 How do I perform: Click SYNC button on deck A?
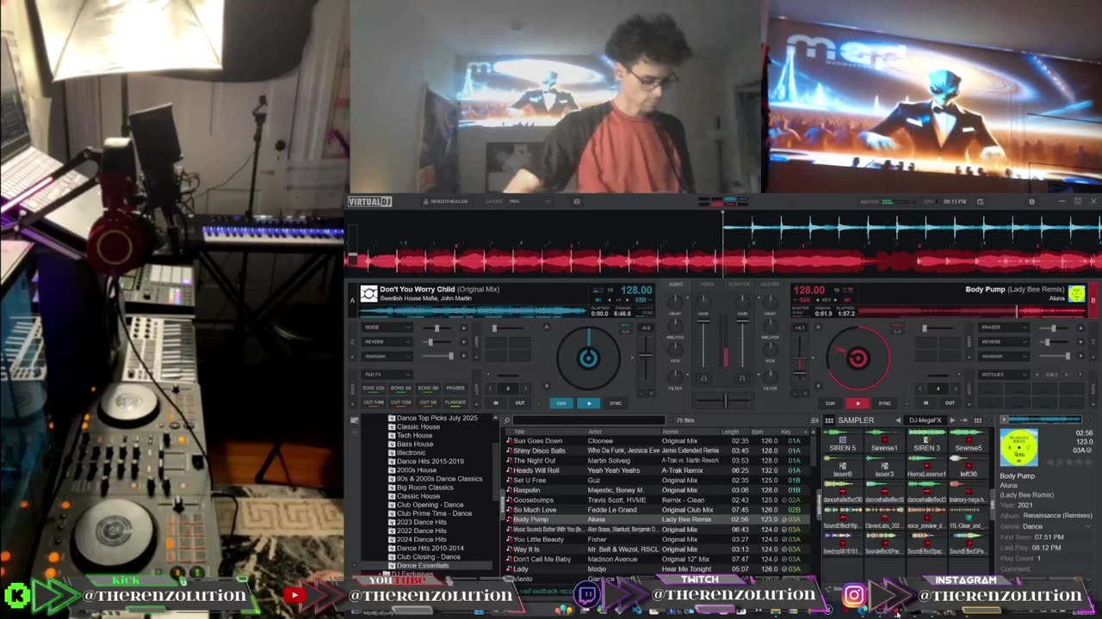pos(616,403)
